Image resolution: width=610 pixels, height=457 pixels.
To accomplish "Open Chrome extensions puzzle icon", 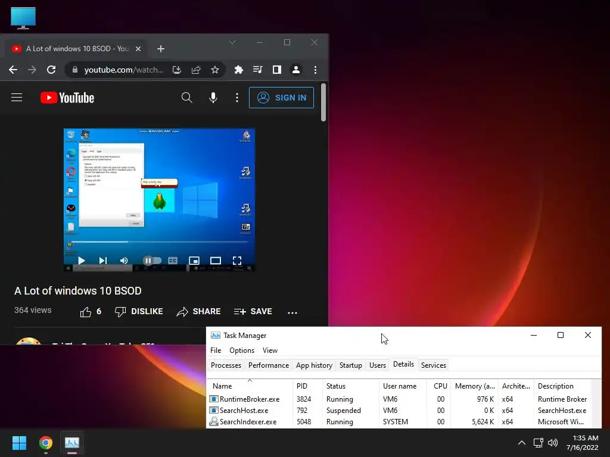I will (x=238, y=70).
